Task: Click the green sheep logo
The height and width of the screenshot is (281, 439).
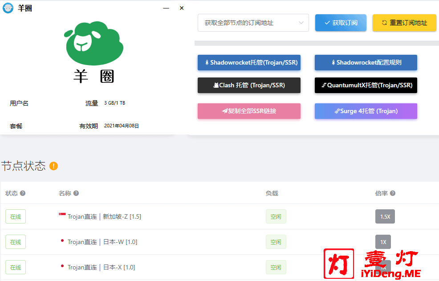Action: pos(94,43)
